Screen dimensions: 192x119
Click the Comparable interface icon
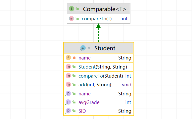point(72,9)
